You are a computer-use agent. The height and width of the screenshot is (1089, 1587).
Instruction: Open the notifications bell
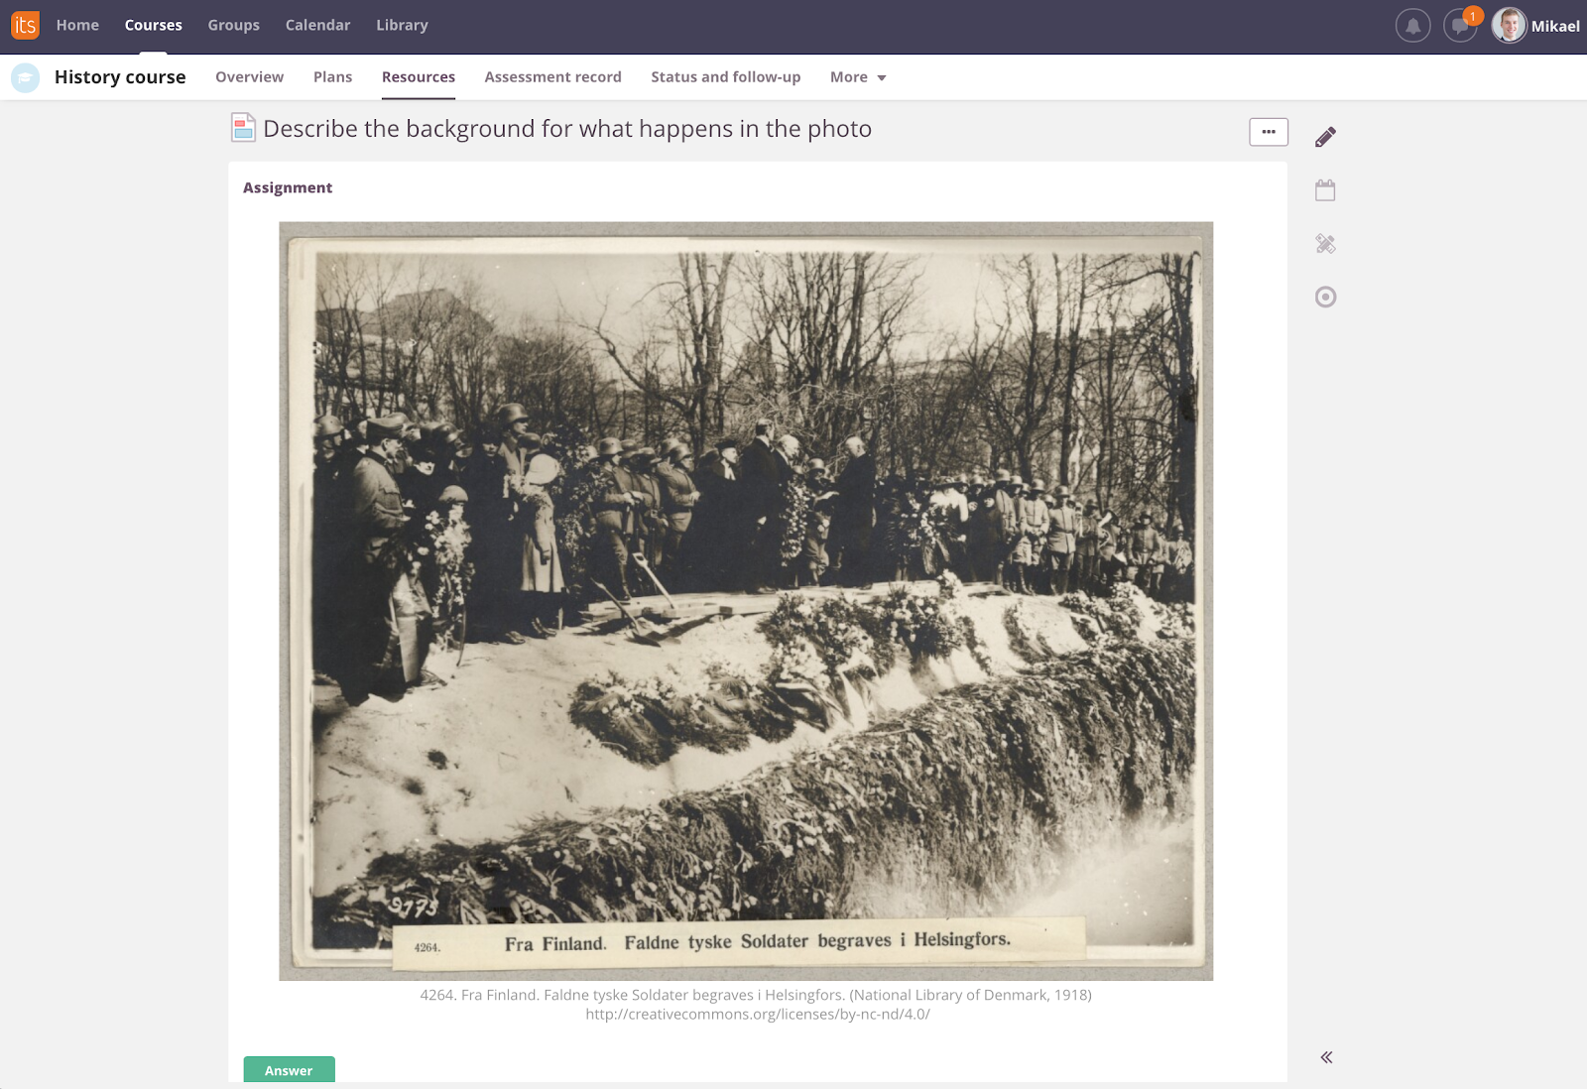(1412, 26)
